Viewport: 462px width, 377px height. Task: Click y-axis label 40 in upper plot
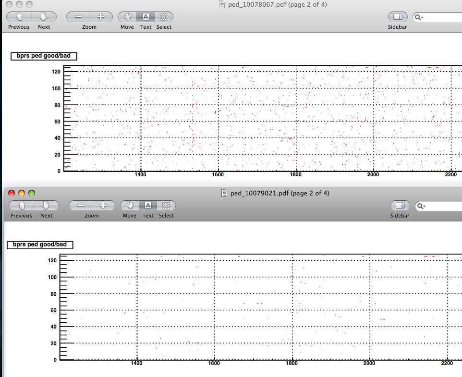57,138
